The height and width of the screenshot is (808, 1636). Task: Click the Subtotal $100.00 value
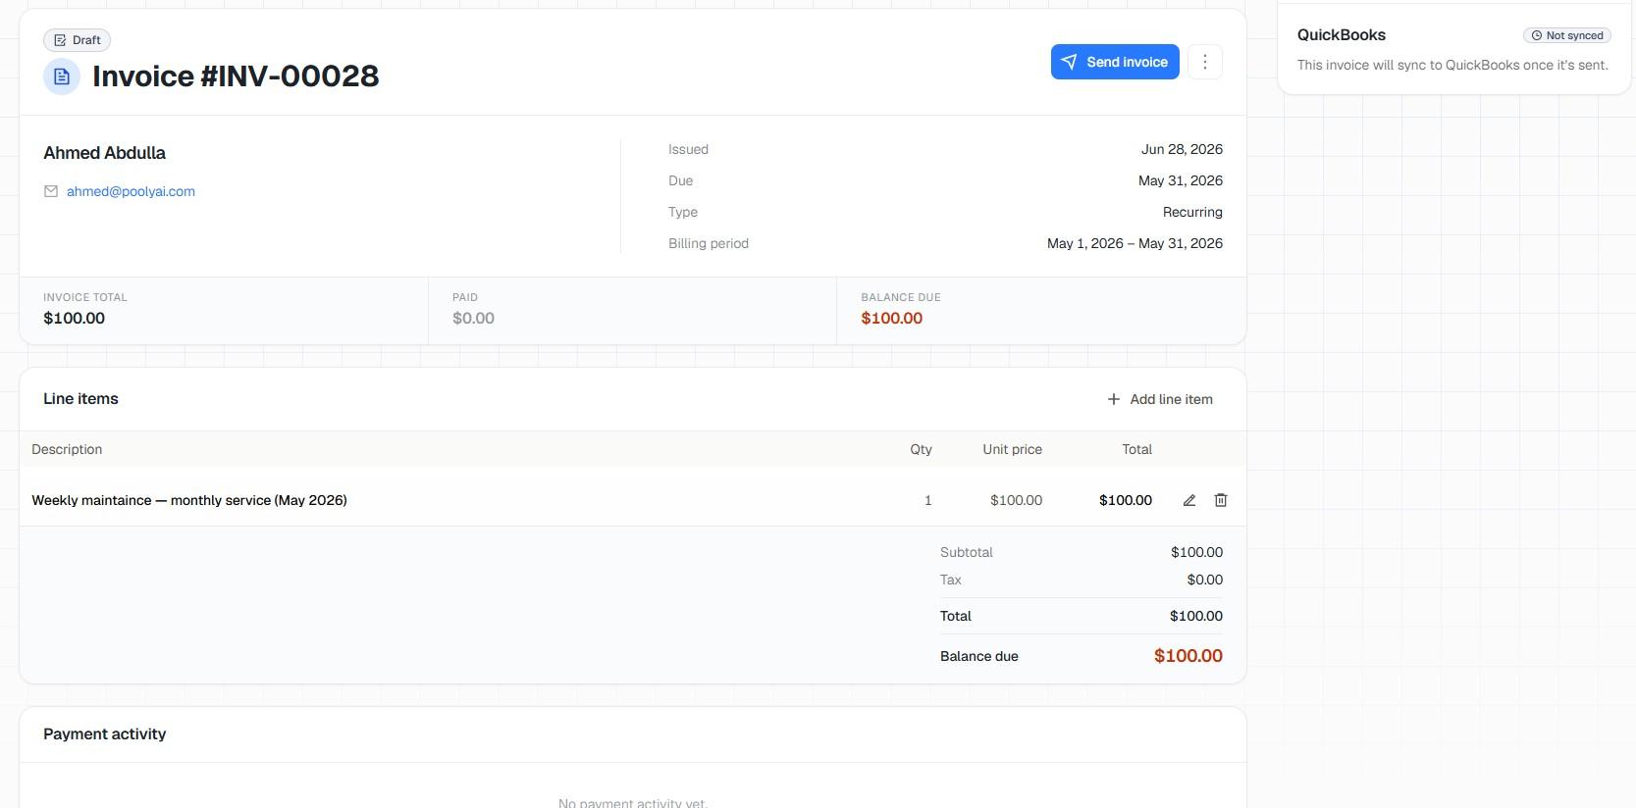[1196, 552]
